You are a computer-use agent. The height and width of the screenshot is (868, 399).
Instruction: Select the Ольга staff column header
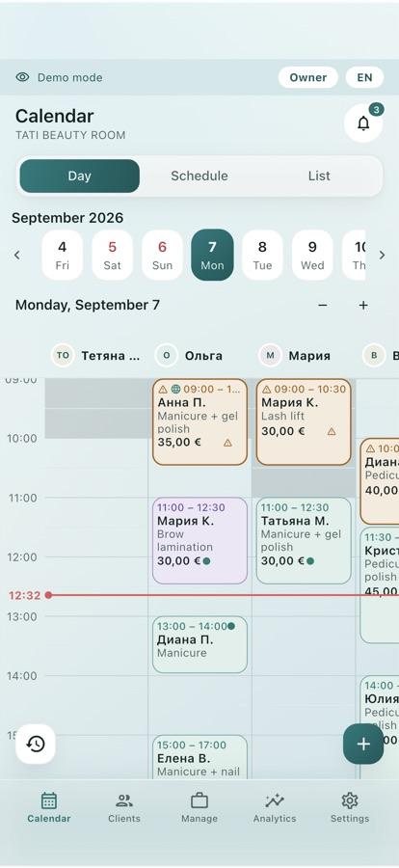pyautogui.click(x=189, y=355)
